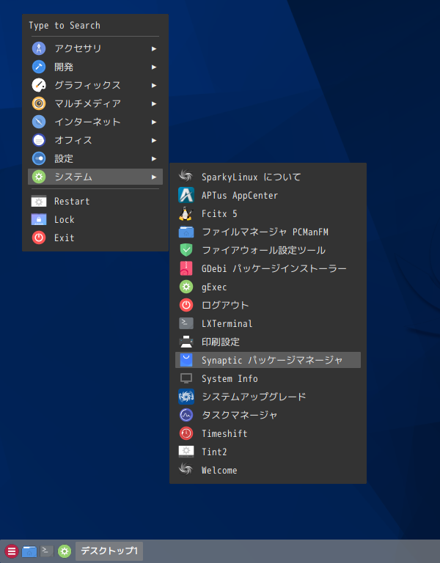Click the System Info monitor icon
The width and height of the screenshot is (440, 563).
pyautogui.click(x=186, y=378)
